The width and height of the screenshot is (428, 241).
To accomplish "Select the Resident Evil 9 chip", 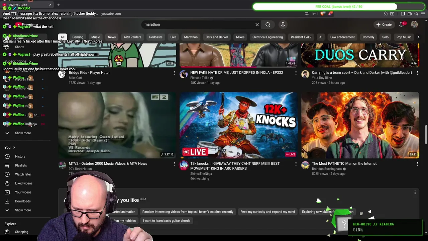I will click(x=301, y=37).
